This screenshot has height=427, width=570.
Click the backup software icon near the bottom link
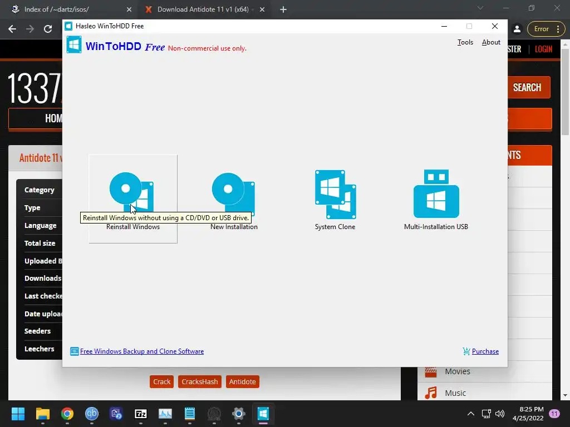(74, 351)
